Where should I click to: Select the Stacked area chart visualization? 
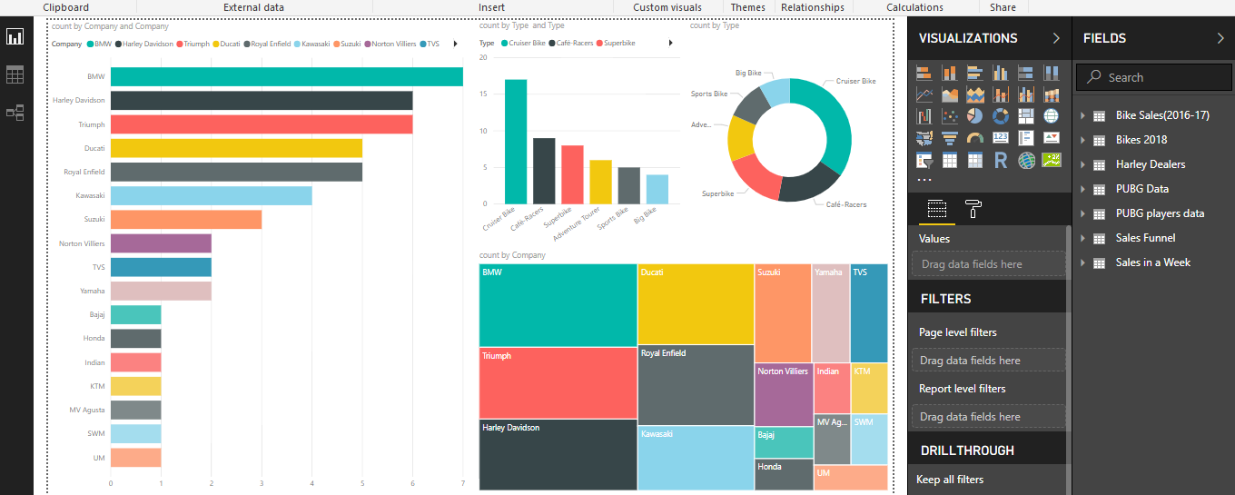click(x=975, y=94)
